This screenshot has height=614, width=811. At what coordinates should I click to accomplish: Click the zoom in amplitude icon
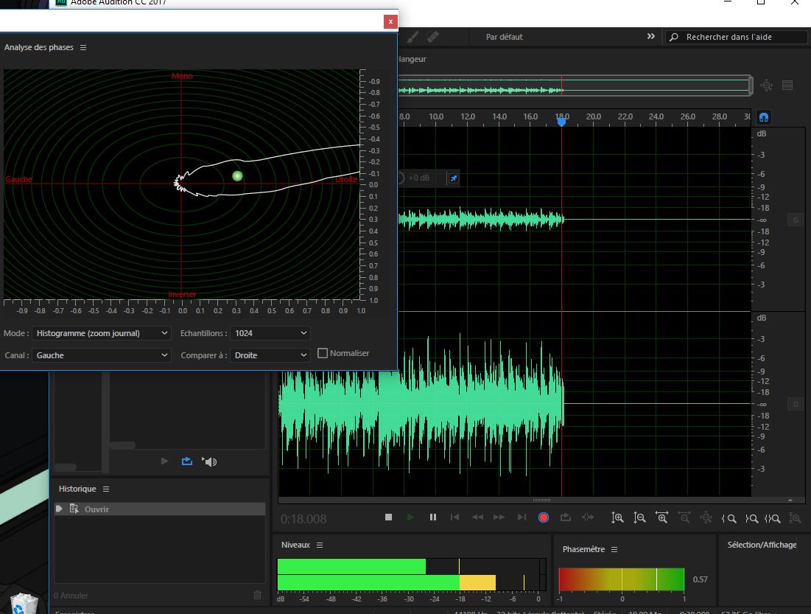617,517
